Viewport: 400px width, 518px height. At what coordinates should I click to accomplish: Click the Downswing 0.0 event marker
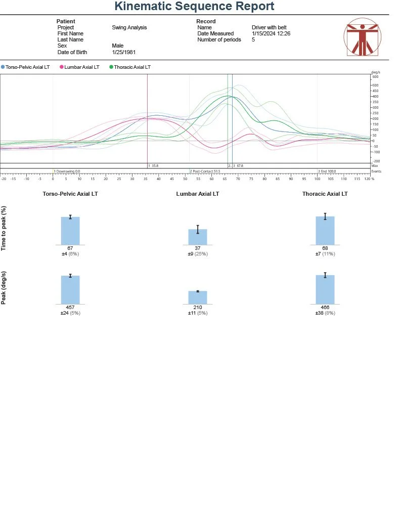67,171
